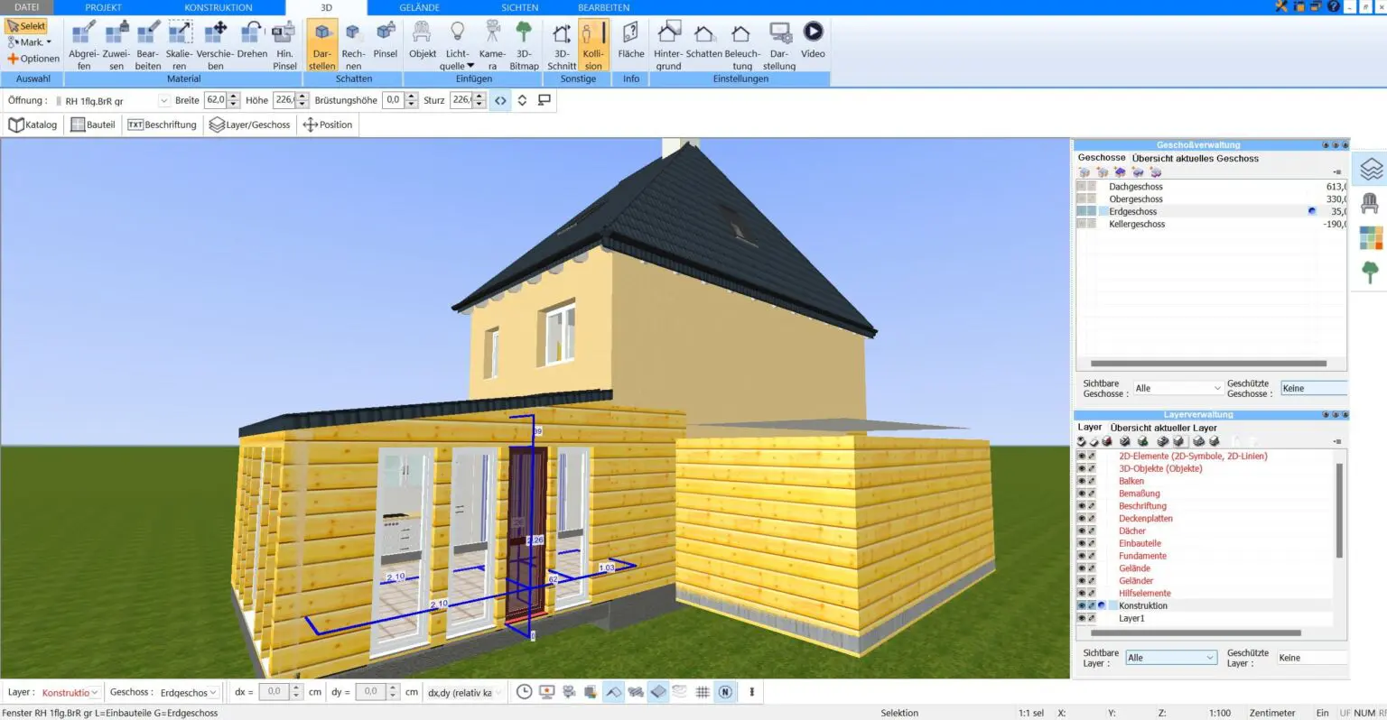
Task: Select the tree icon in right sidebar
Action: (1370, 272)
